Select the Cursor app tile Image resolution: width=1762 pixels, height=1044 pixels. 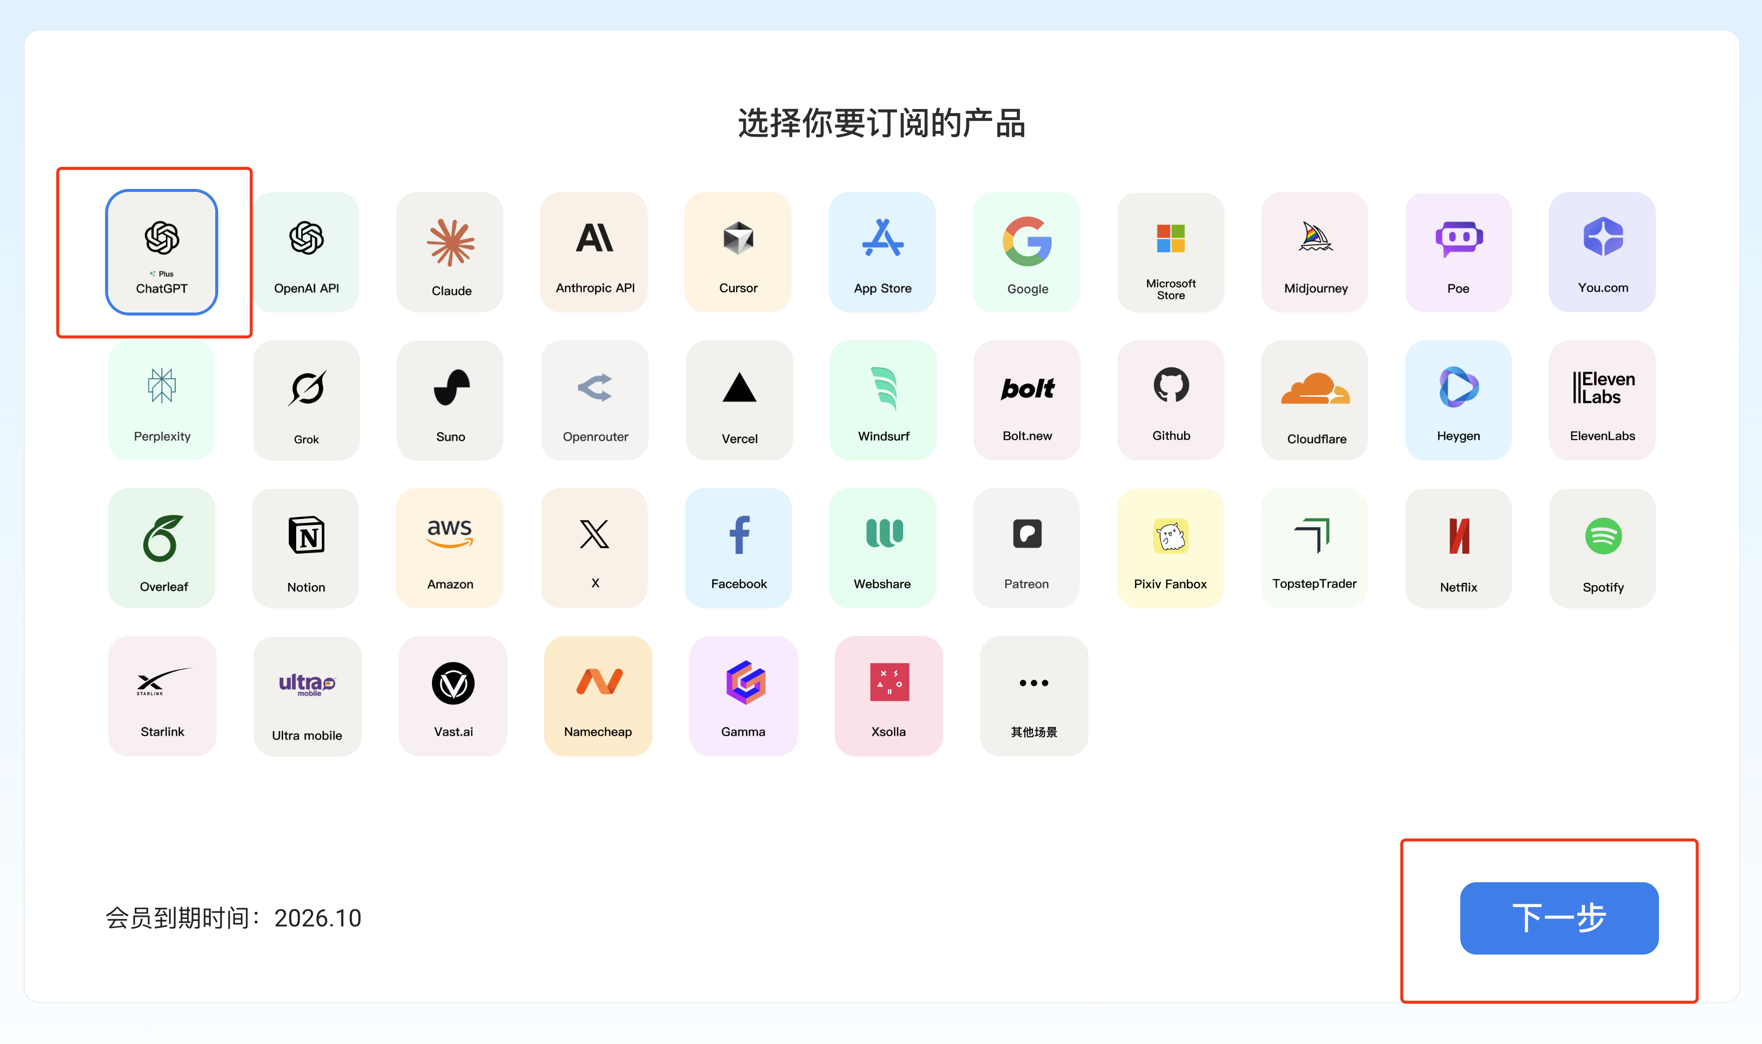coord(738,252)
